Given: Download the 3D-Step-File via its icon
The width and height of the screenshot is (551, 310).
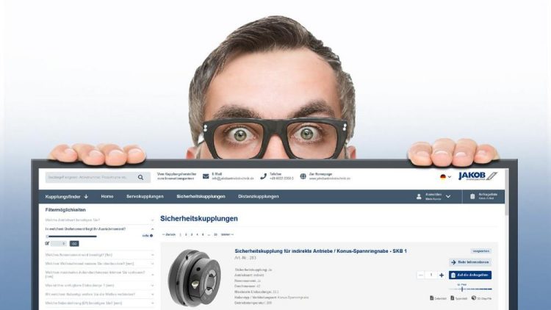Looking at the screenshot, I should click(474, 298).
